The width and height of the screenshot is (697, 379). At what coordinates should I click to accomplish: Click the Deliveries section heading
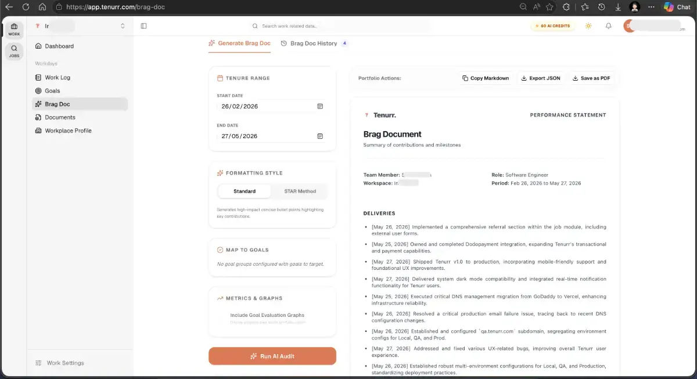379,214
